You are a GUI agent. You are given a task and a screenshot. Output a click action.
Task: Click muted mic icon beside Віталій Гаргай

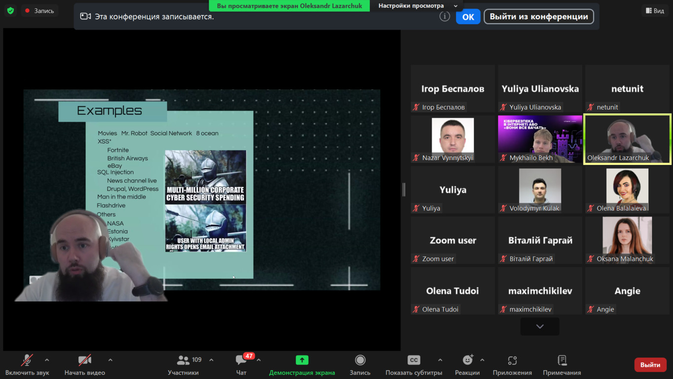pos(503,259)
